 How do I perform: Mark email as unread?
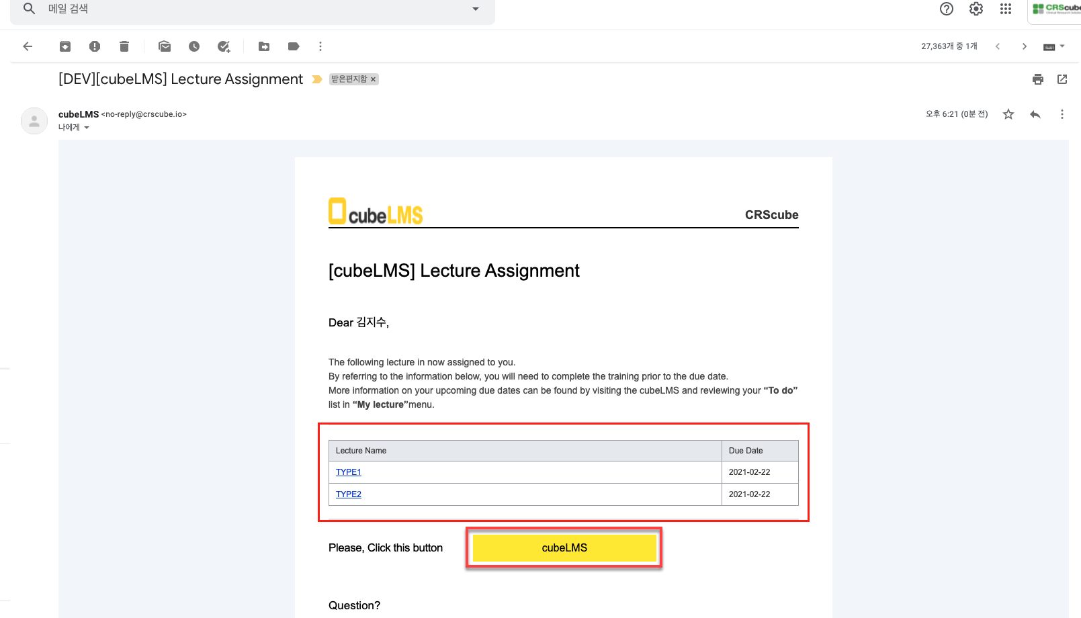click(x=165, y=46)
